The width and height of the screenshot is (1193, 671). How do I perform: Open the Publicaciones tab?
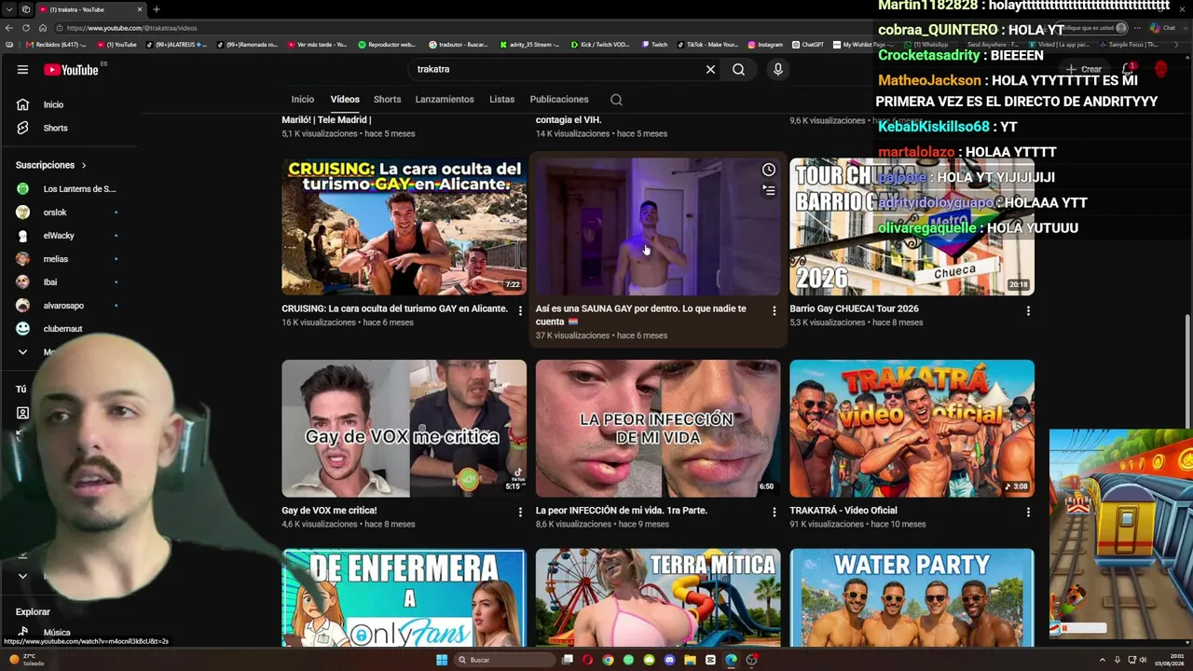point(559,100)
